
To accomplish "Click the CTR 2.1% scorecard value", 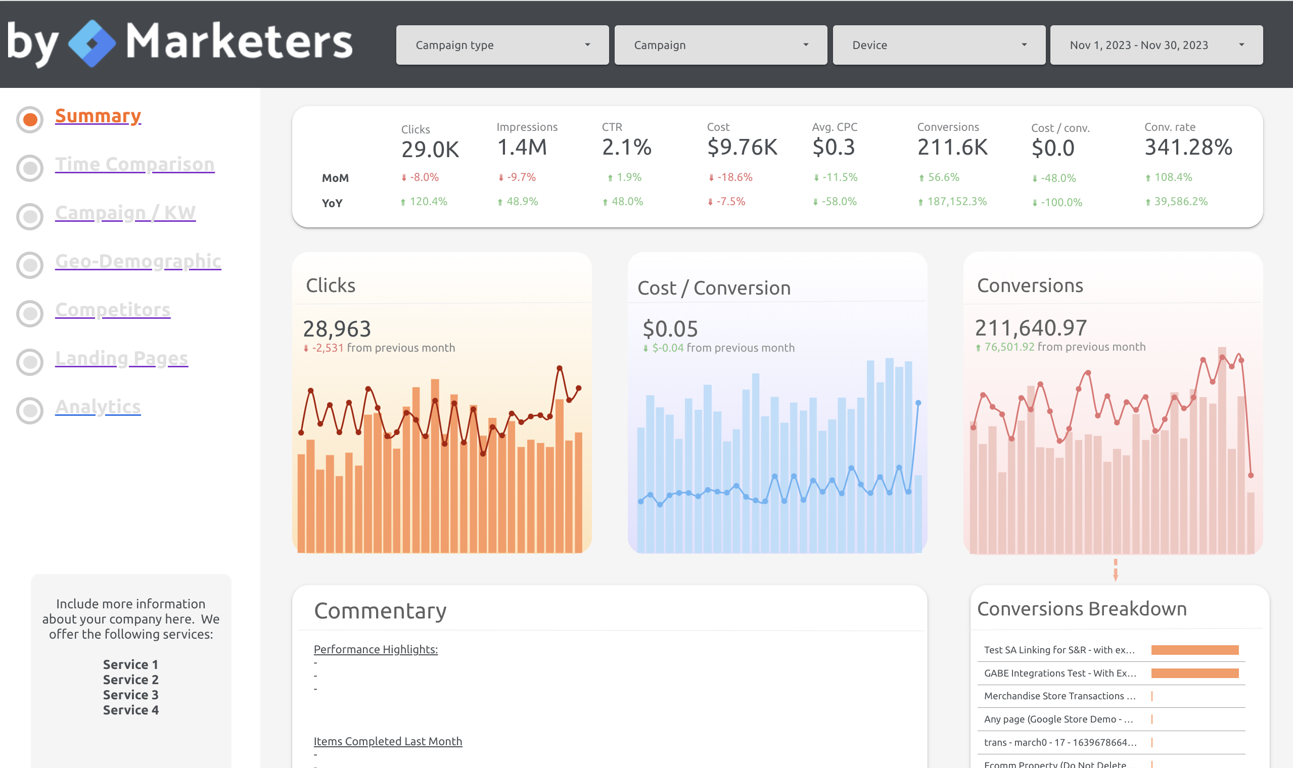I will [626, 148].
